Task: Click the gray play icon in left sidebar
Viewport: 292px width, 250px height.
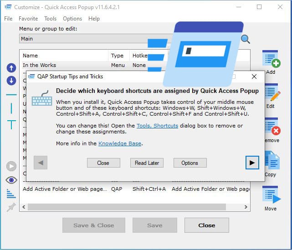Action: pos(11,166)
